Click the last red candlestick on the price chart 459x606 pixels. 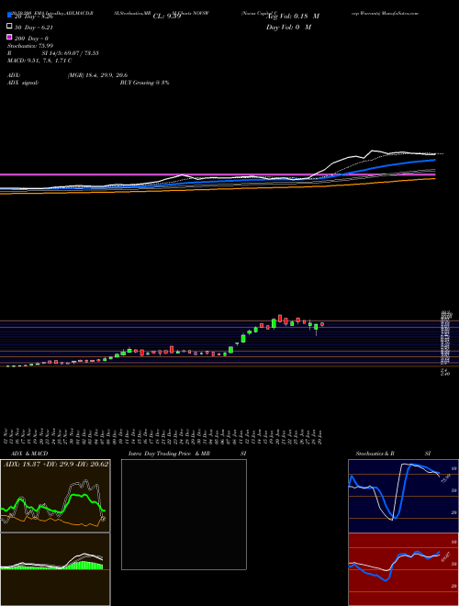322,324
